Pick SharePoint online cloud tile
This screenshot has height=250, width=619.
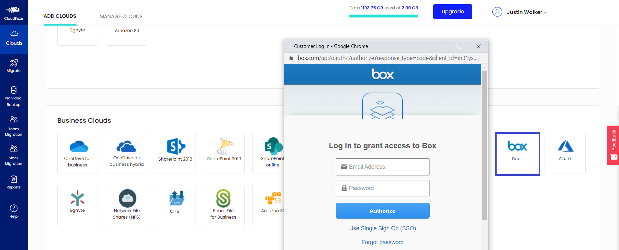pyautogui.click(x=268, y=153)
